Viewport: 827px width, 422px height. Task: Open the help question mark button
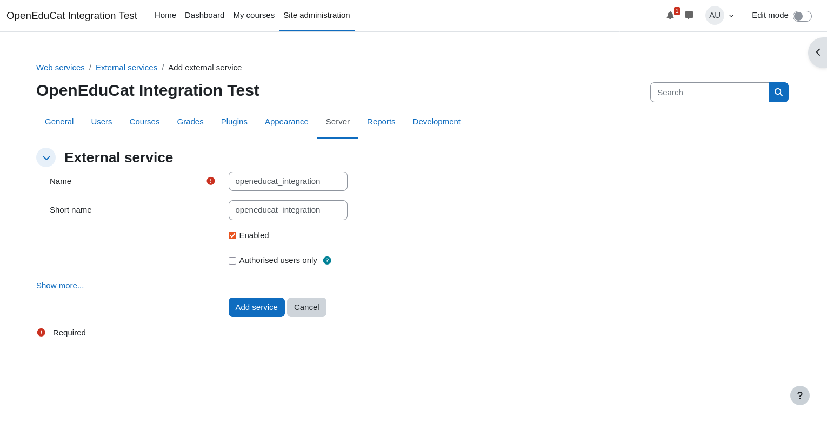800,395
